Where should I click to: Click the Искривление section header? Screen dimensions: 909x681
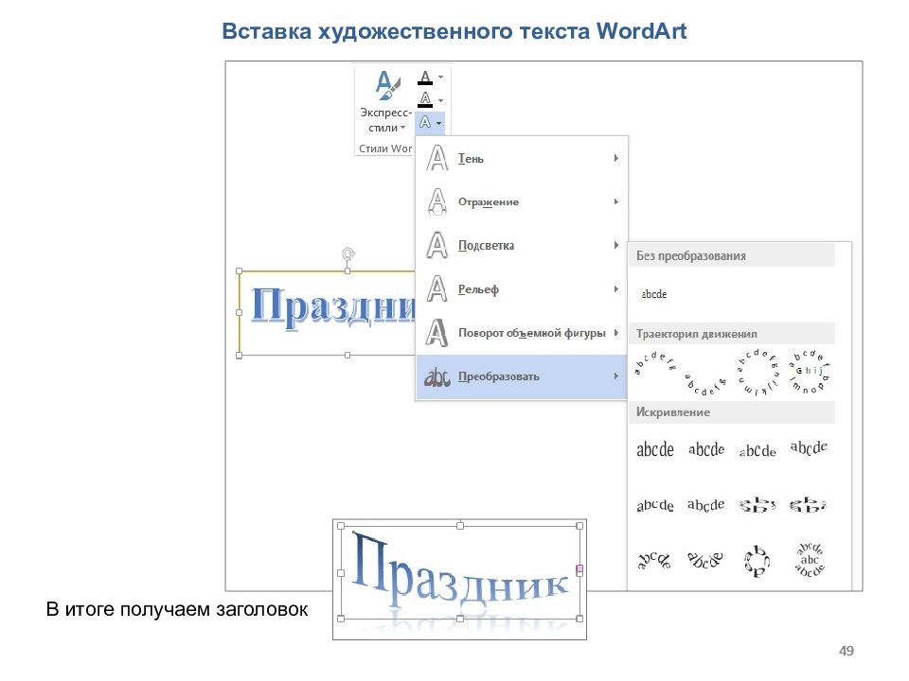(x=732, y=411)
